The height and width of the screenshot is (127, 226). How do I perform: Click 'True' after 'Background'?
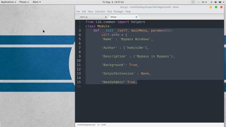133,65
